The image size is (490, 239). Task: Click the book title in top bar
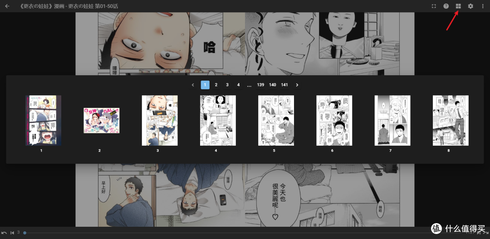point(69,6)
